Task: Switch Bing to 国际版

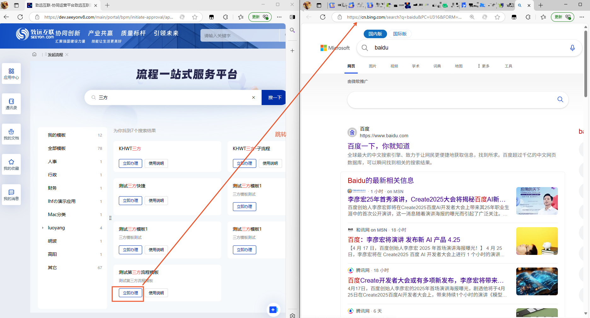Action: tap(400, 34)
